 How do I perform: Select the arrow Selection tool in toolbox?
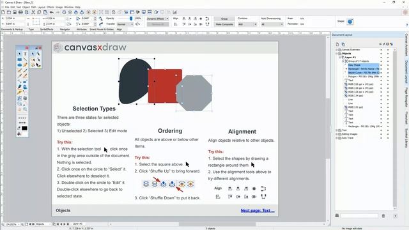click(x=20, y=54)
